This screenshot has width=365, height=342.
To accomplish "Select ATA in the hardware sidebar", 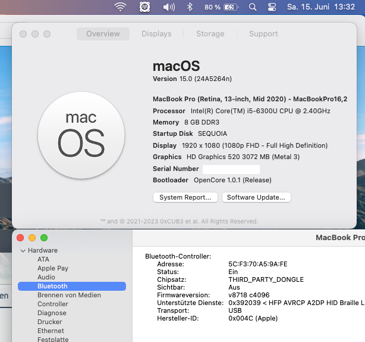I will [x=43, y=259].
